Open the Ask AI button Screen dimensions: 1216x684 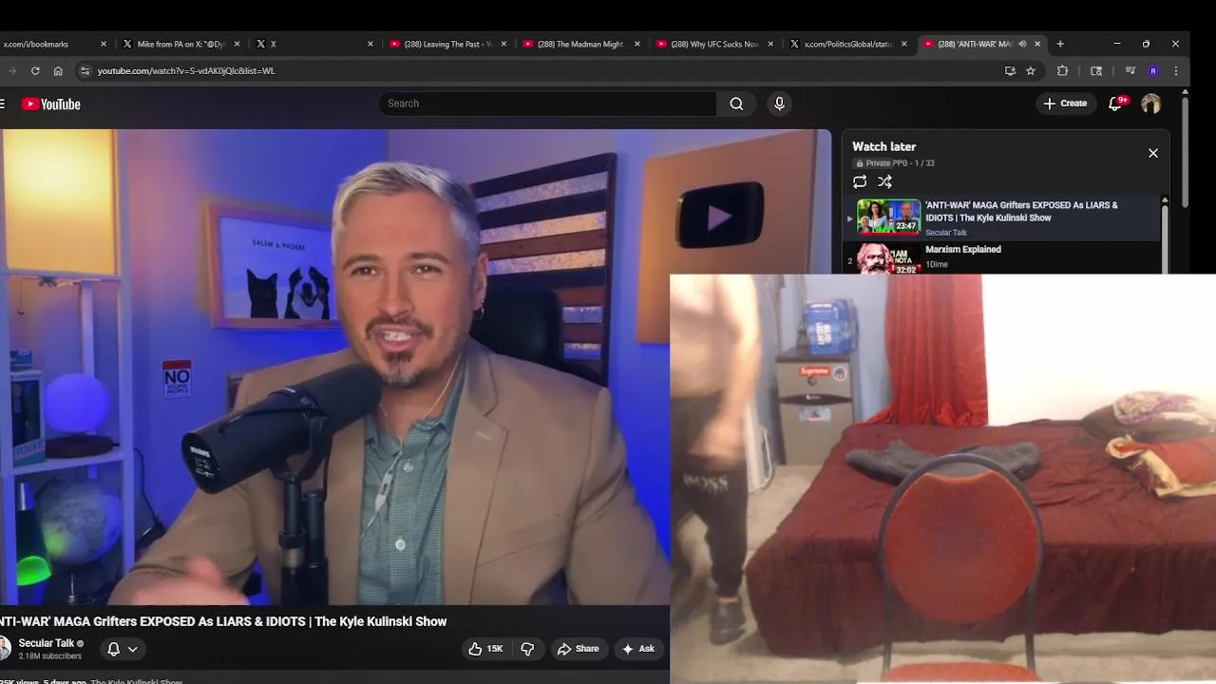(x=637, y=649)
